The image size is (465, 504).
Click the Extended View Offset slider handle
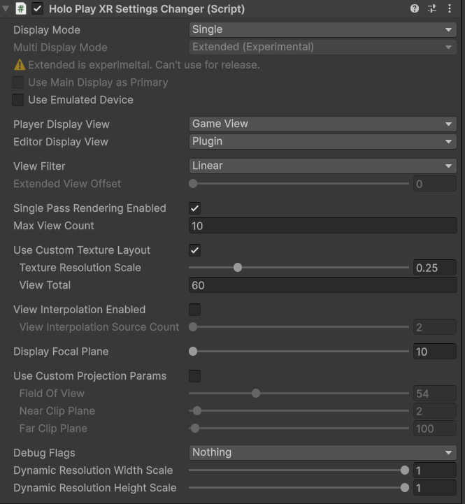[x=193, y=184]
